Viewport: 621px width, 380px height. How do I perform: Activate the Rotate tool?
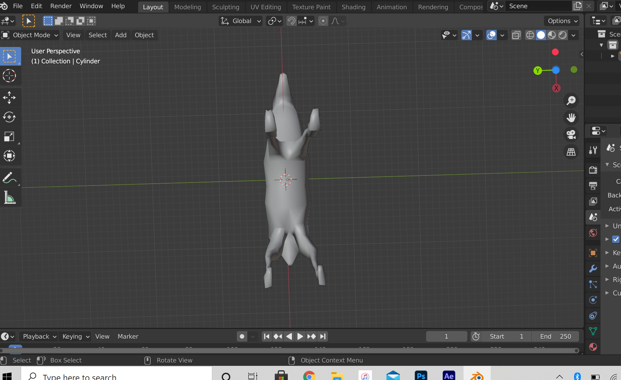pos(9,117)
